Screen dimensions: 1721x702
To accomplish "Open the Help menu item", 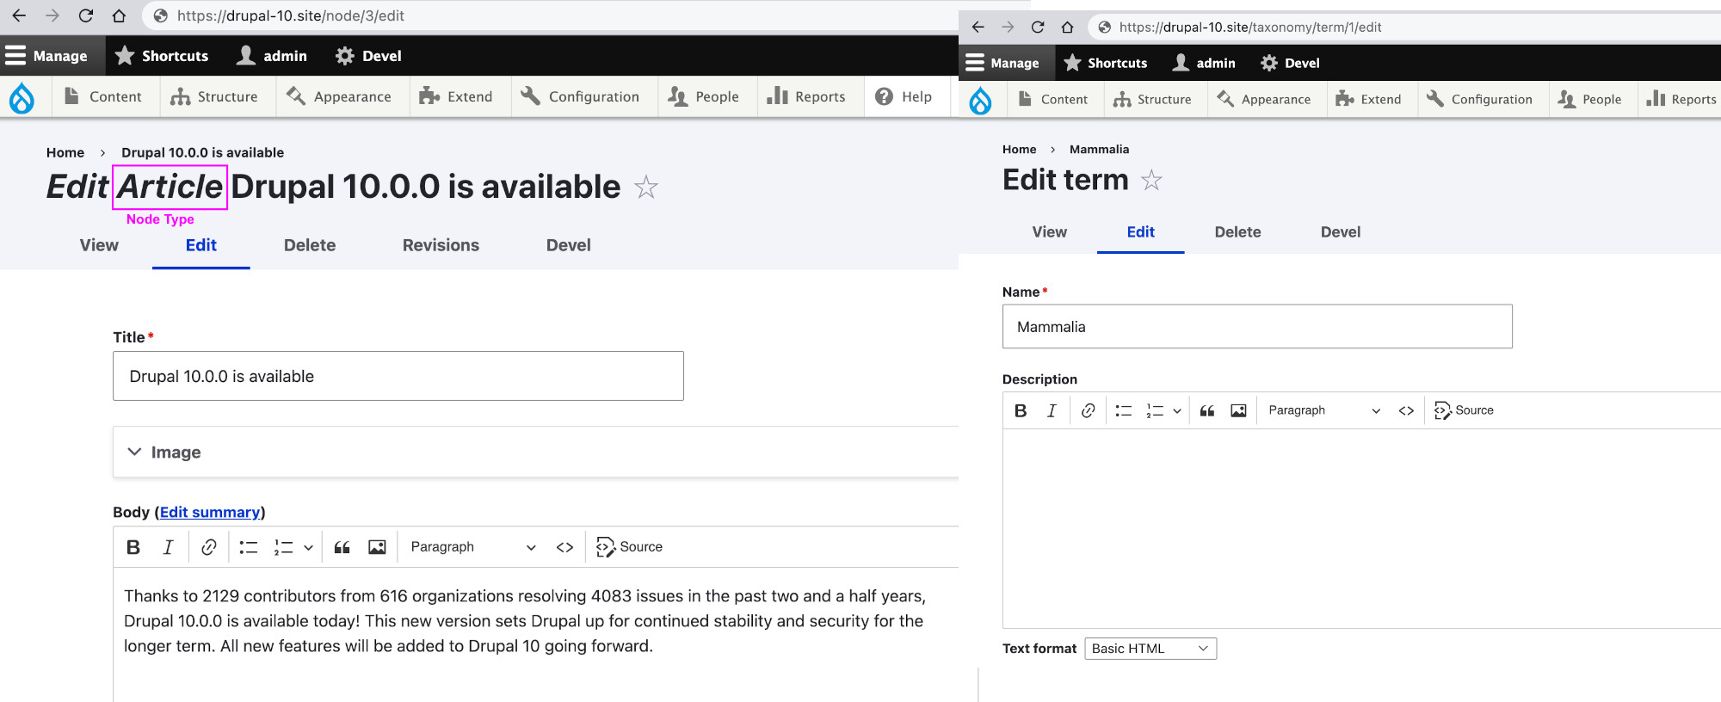I will pos(904,96).
